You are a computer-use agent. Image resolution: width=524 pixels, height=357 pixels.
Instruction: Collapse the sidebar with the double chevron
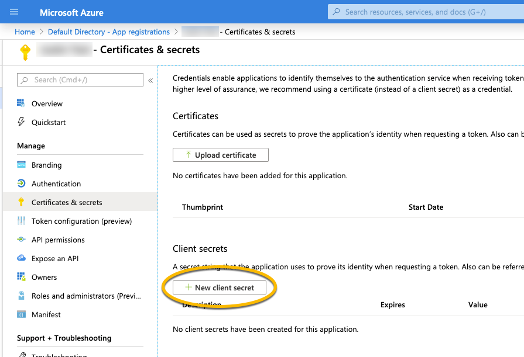150,81
